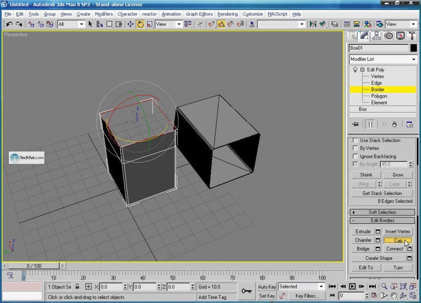Click the Redo arrow icon
The image size is (421, 303).
[x=19, y=24]
